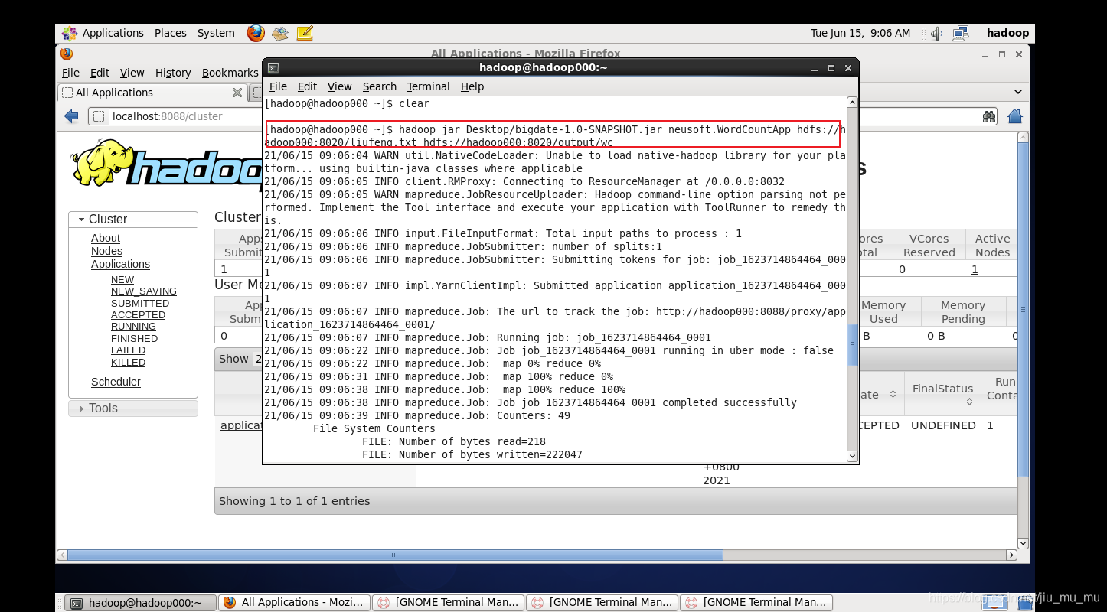Screen dimensions: 1107x612
Task: Open the terminal's Search menu
Action: (x=380, y=86)
